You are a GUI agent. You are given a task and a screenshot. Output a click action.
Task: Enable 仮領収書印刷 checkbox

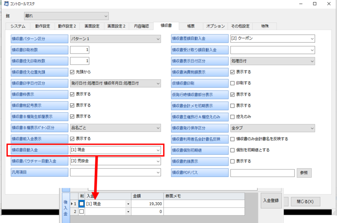233,83
